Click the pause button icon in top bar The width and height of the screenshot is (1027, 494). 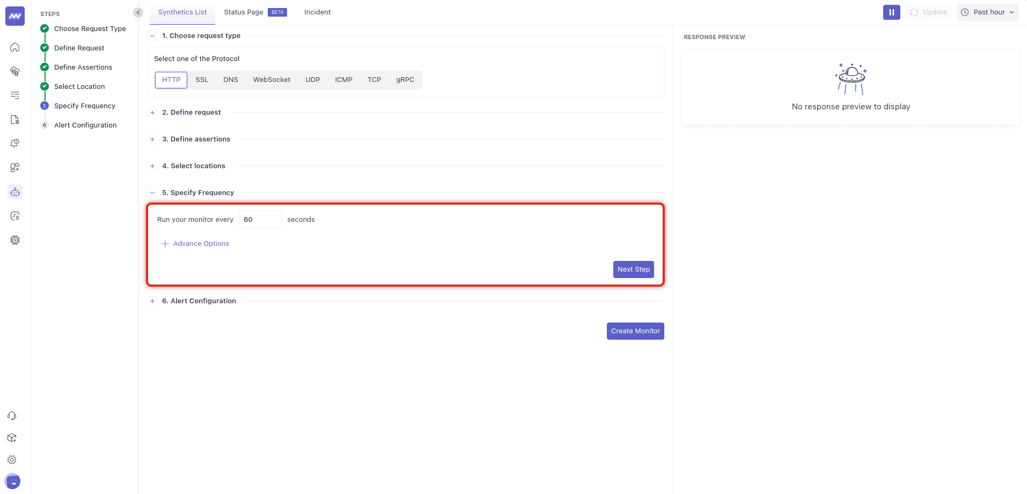891,12
